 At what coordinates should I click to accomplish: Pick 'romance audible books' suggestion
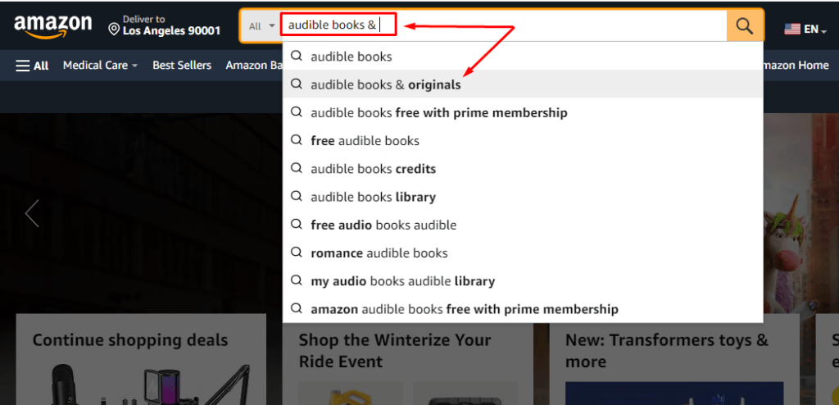pos(523,253)
